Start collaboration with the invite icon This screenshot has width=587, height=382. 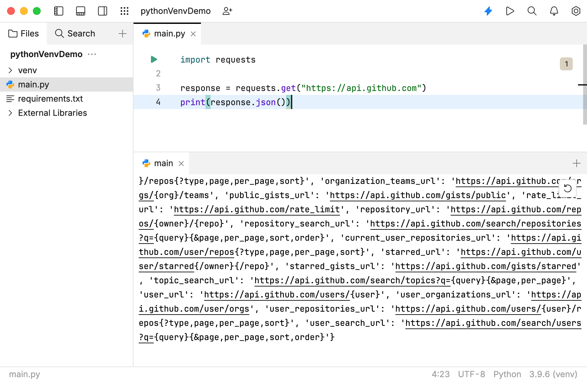[228, 11]
